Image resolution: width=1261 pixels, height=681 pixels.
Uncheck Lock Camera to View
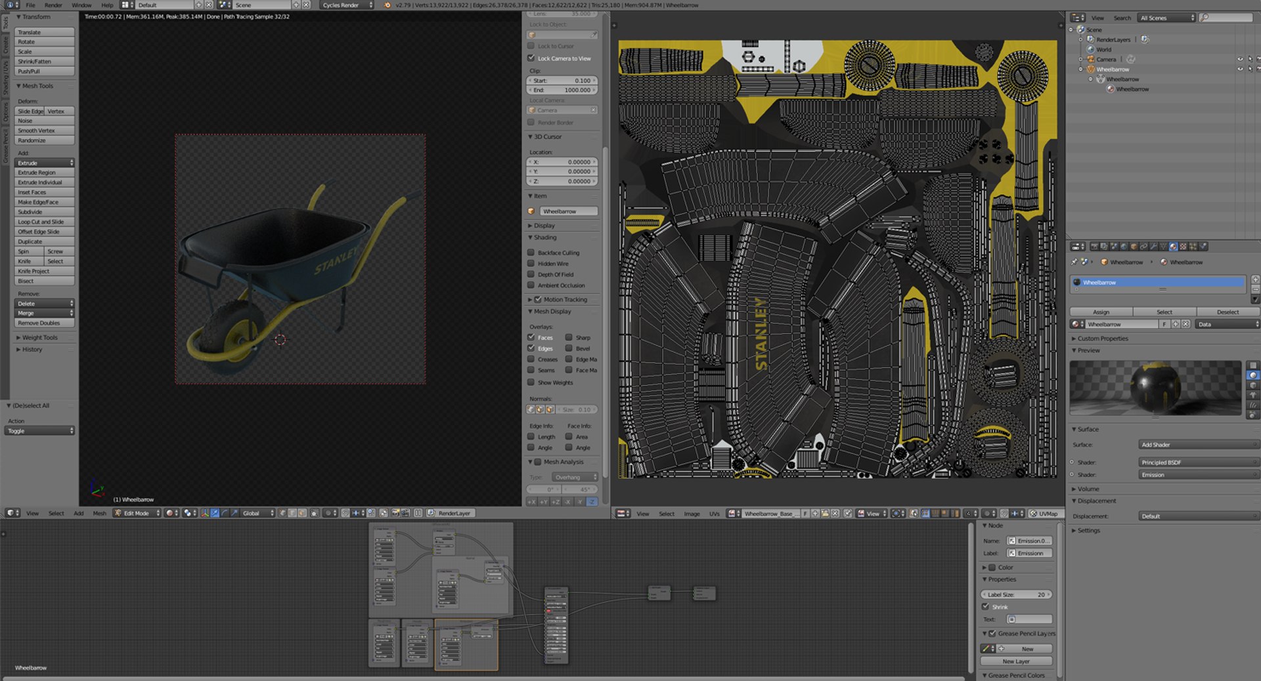point(531,58)
